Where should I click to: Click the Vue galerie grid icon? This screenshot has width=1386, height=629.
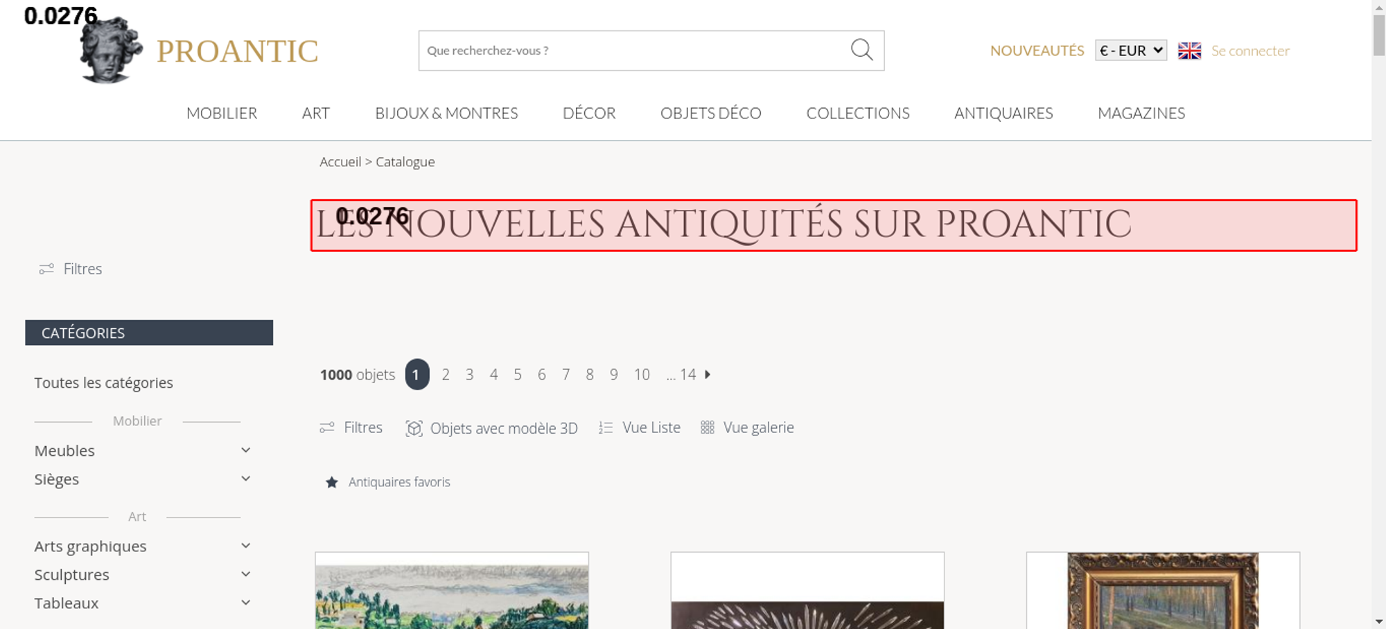[x=707, y=427]
